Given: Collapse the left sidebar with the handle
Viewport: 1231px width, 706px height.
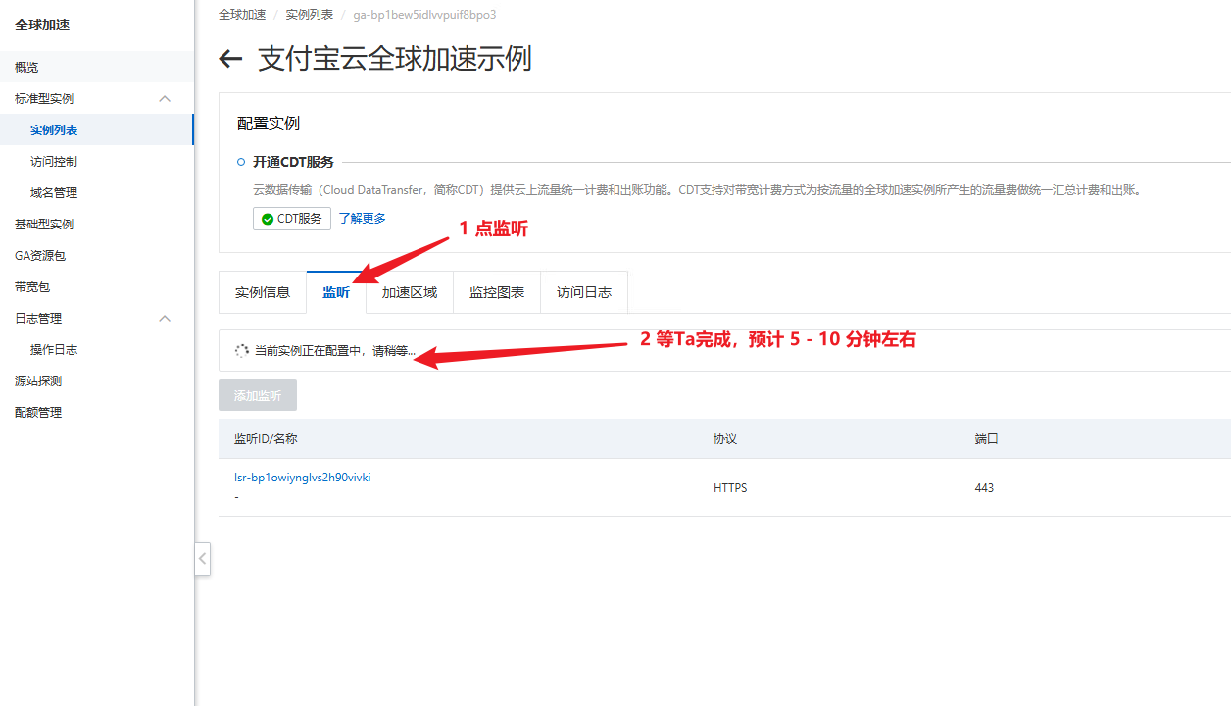Looking at the screenshot, I should click(x=202, y=559).
